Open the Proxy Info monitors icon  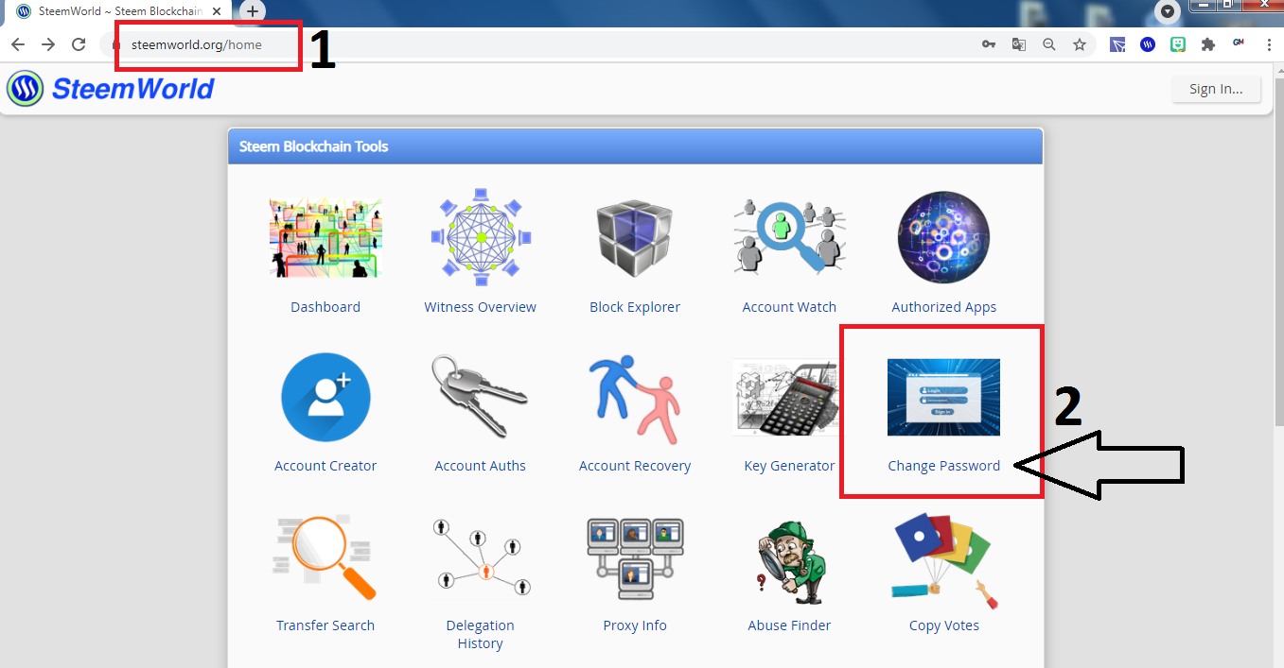635,557
